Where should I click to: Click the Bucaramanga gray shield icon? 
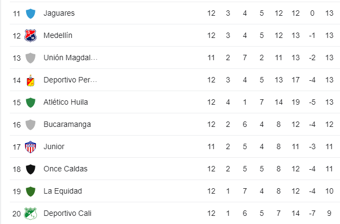pyautogui.click(x=30, y=125)
